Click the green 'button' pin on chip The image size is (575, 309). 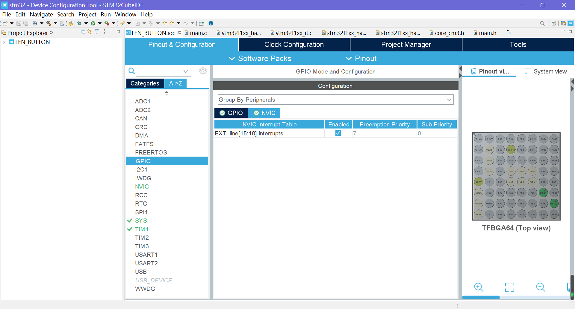pyautogui.click(x=543, y=193)
